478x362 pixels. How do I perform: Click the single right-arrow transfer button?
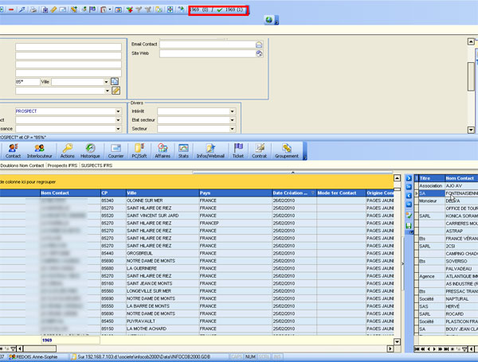click(409, 178)
